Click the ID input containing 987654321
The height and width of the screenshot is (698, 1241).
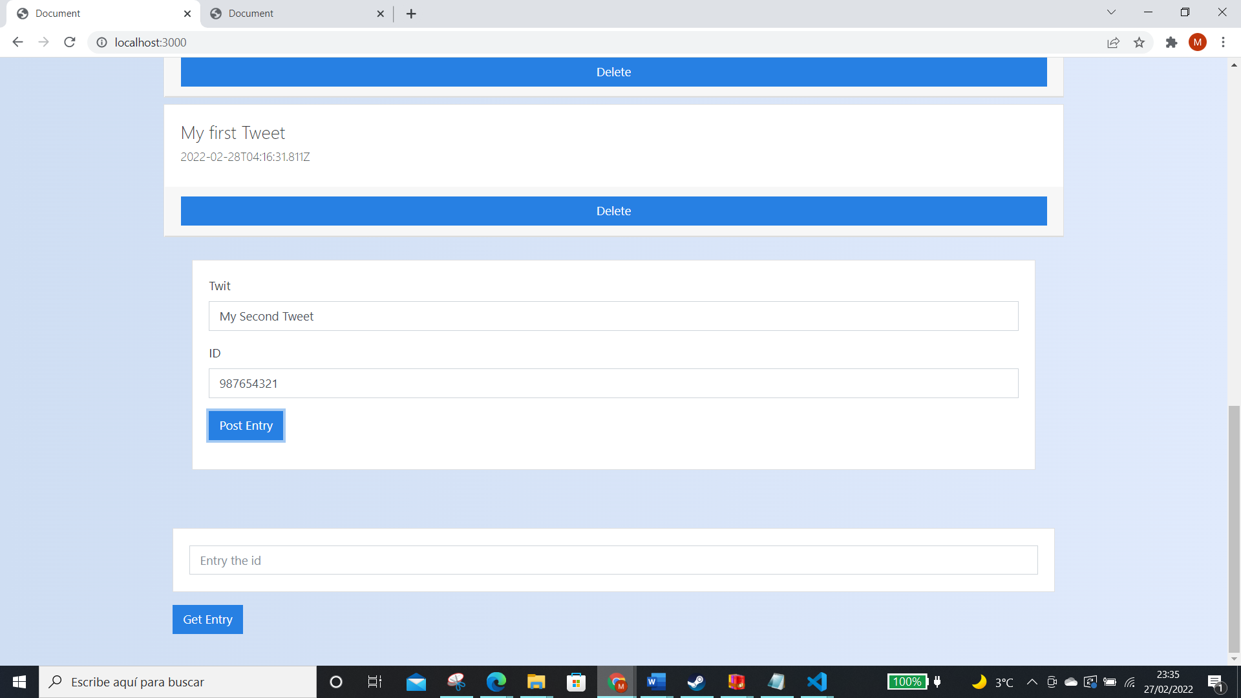613,383
